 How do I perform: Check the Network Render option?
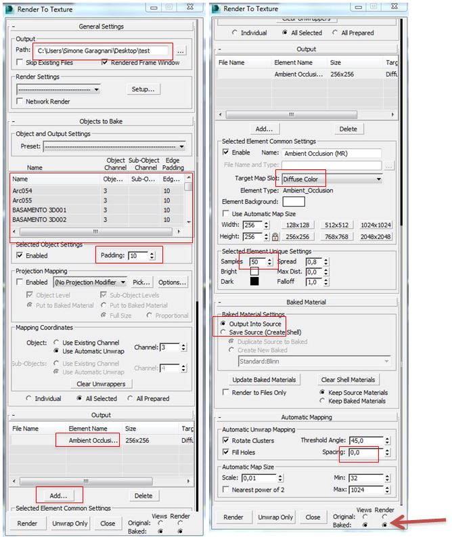[20, 102]
